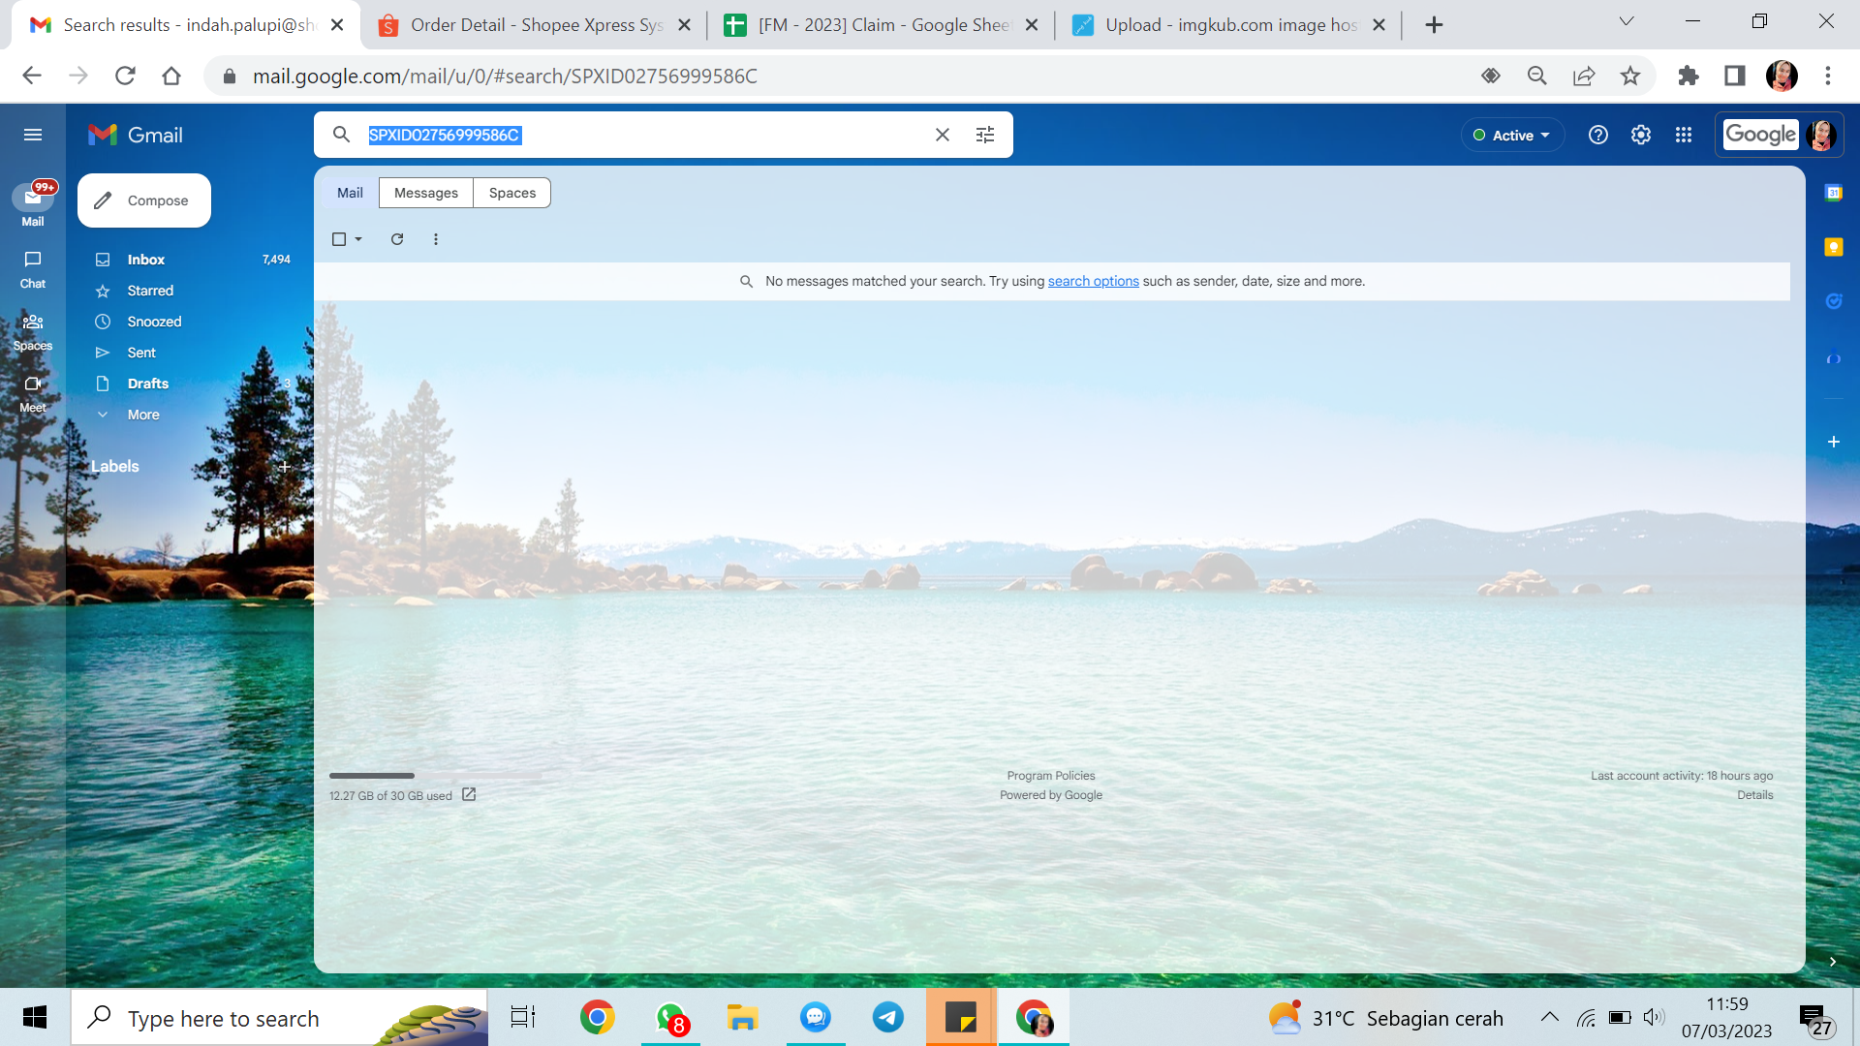Viewport: 1860px width, 1046px height.
Task: Open Contacts side panel icon
Action: coord(1834,357)
